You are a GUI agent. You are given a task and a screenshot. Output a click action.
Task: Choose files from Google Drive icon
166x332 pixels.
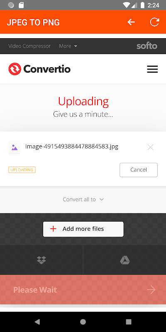pyautogui.click(x=125, y=260)
